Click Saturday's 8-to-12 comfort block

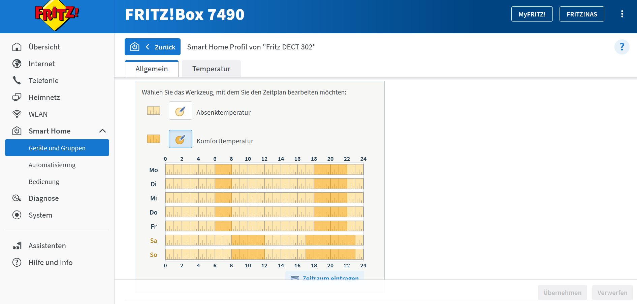248,240
